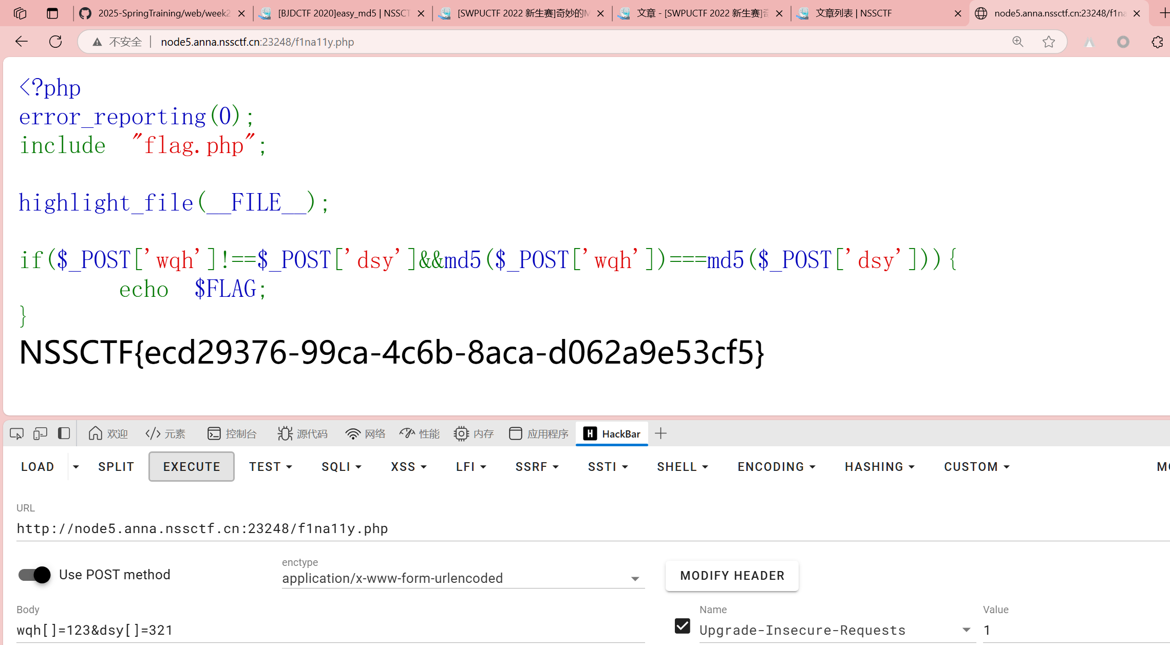Toggle the device emulation icon in DevTools
The image size is (1170, 645).
click(x=40, y=433)
